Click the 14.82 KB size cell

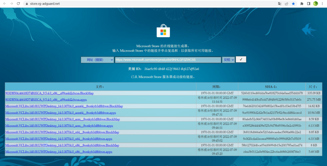tap(314, 106)
